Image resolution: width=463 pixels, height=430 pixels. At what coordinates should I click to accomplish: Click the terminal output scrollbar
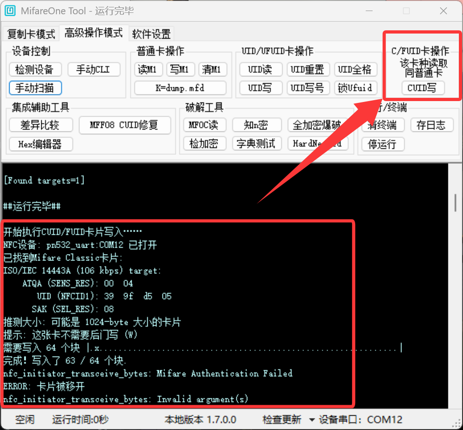455,203
